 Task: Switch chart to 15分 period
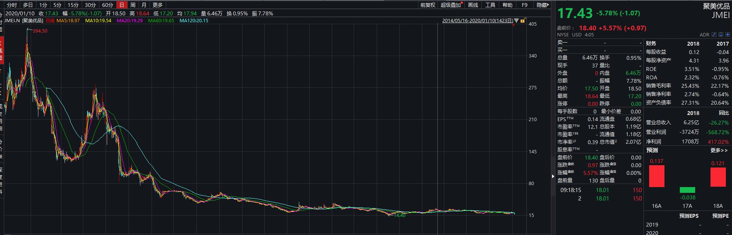(73, 5)
